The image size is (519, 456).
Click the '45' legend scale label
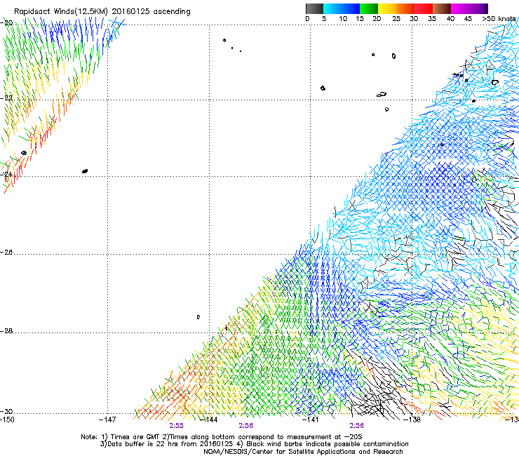[x=468, y=19]
